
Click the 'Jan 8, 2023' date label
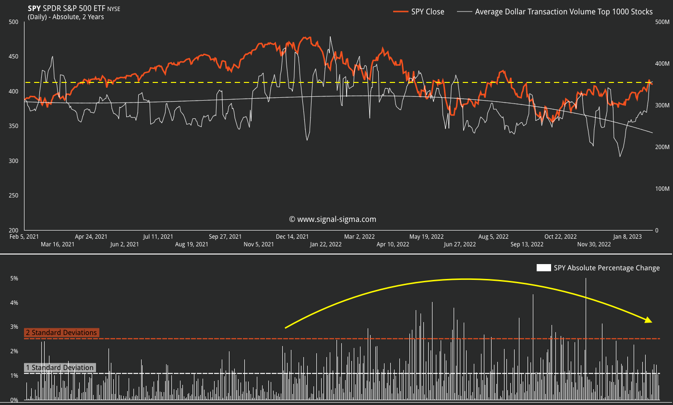pos(627,236)
